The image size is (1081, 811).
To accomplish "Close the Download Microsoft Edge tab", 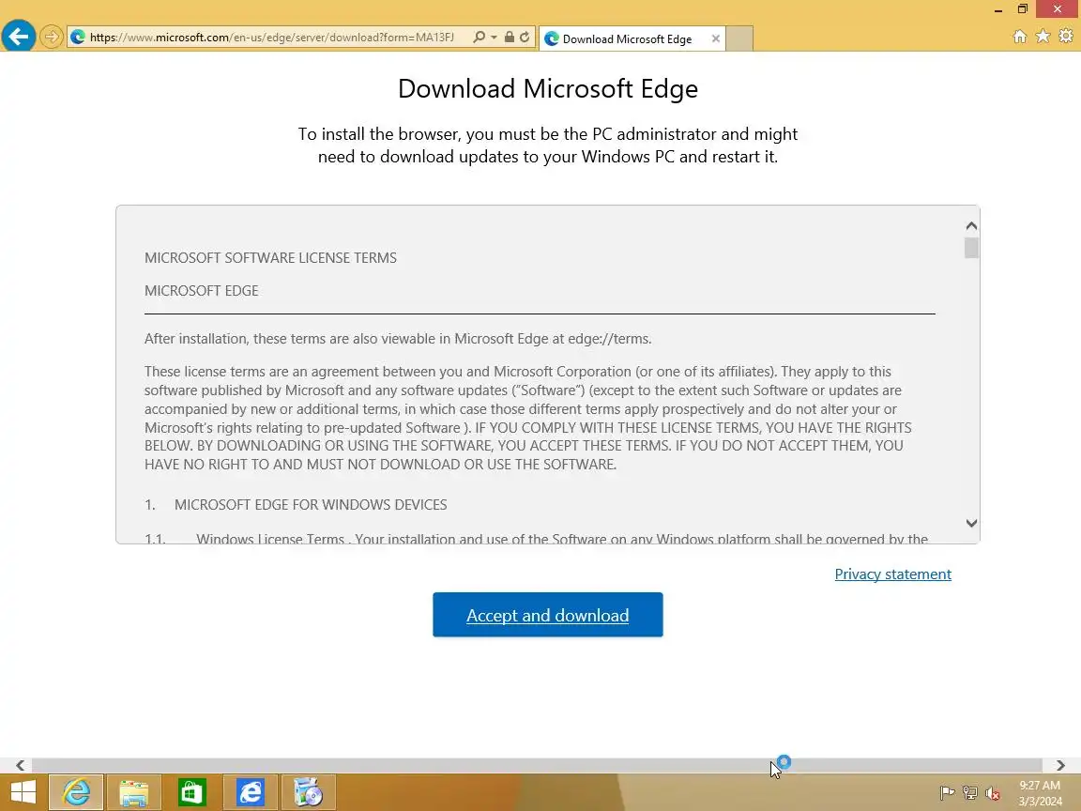I will point(716,38).
